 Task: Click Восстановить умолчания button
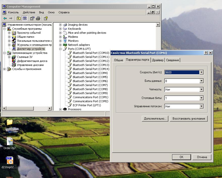click(189, 119)
